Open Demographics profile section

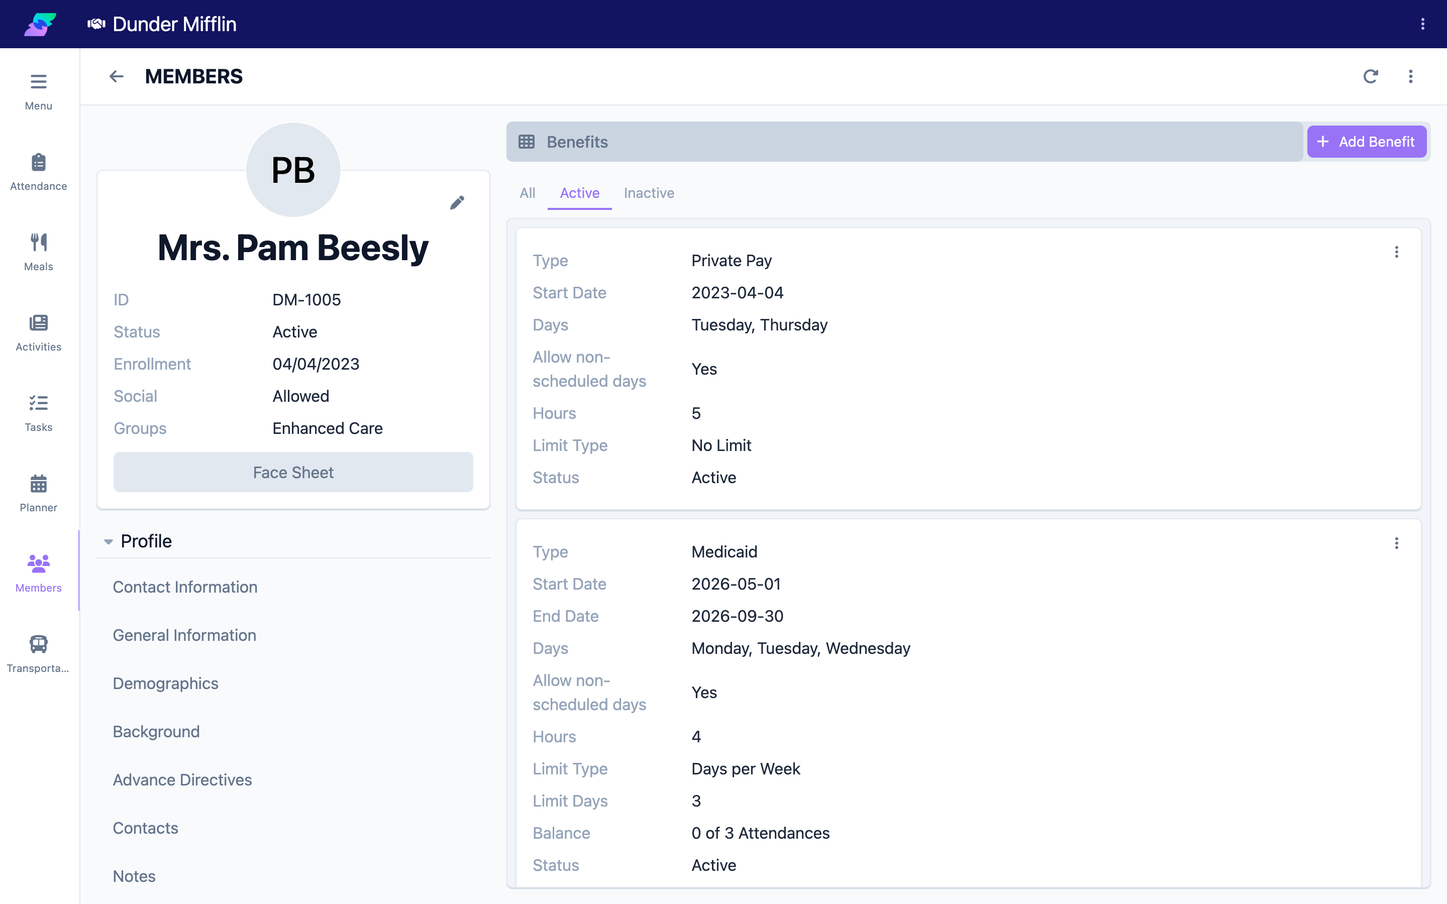[166, 684]
